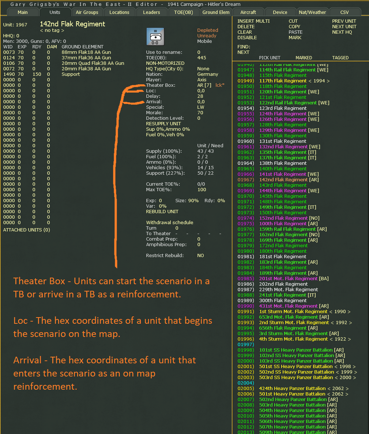Select 201st Mot. Flak Regiment [BA]
Viewport: 369px width, 434px height.
pyautogui.click(x=294, y=278)
